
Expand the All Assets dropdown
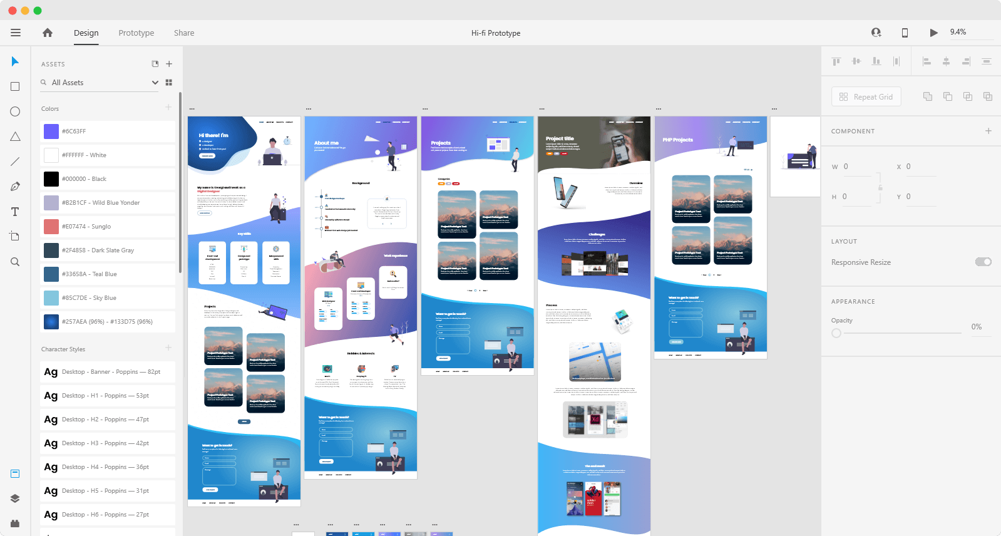tap(155, 83)
